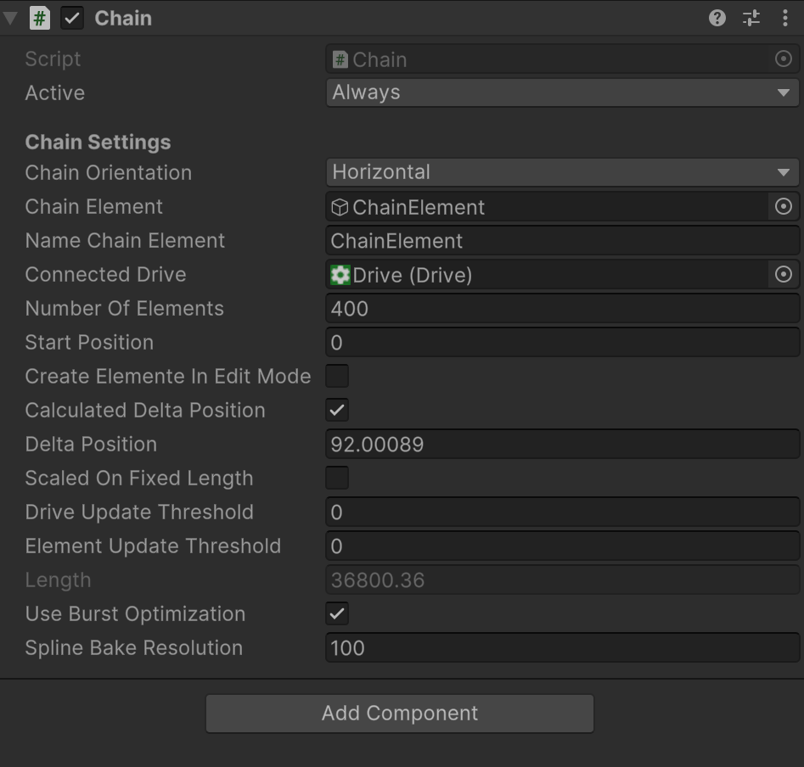Image resolution: width=804 pixels, height=767 pixels.
Task: Open object picker for Connected Drive
Action: [784, 275]
